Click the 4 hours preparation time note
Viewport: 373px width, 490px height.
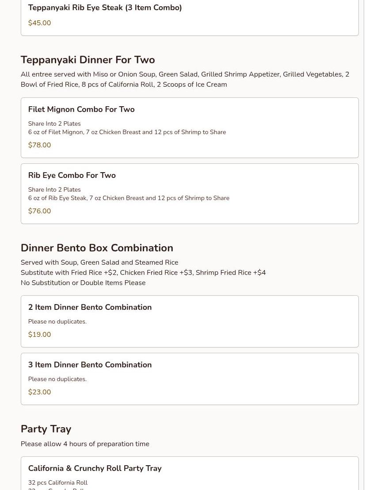pyautogui.click(x=85, y=444)
